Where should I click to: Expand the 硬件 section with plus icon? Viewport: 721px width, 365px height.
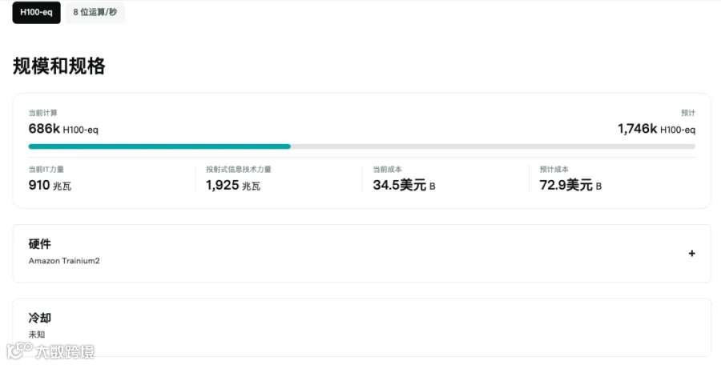(x=691, y=253)
